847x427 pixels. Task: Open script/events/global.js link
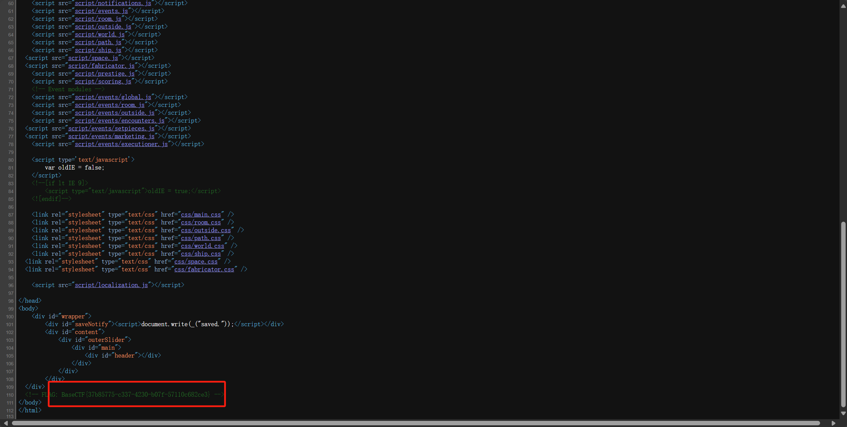(x=113, y=97)
